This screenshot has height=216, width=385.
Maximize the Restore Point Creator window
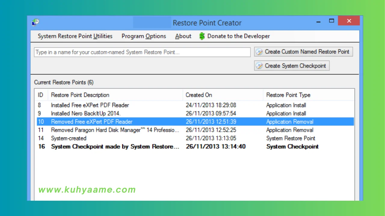(331, 21)
